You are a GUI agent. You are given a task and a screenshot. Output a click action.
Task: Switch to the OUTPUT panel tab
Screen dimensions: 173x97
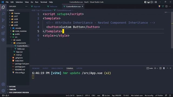45,68
